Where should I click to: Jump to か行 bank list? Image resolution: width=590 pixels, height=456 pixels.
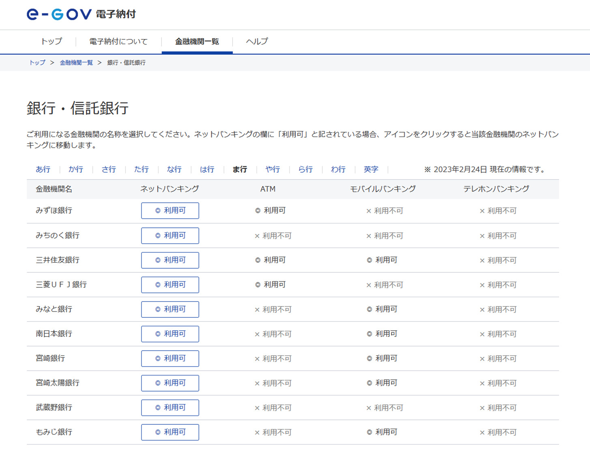(76, 169)
